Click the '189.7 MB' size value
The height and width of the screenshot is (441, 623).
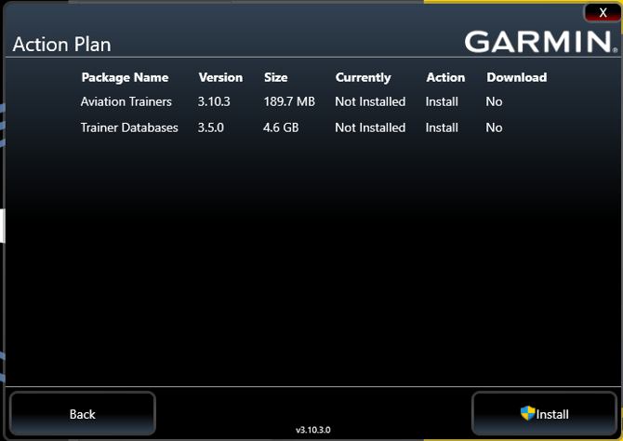(289, 101)
